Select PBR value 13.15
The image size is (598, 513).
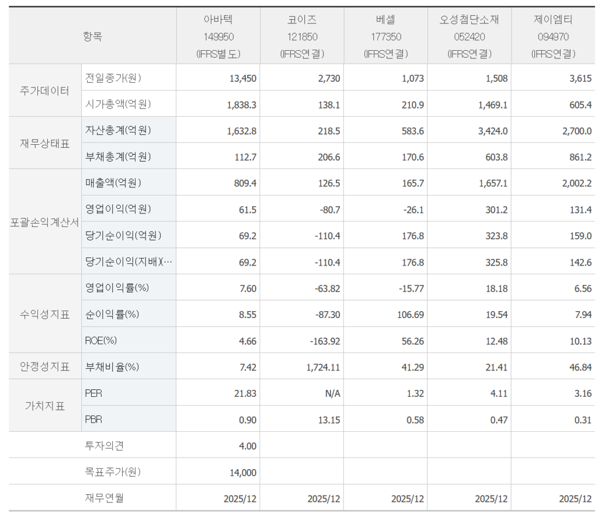pos(329,420)
